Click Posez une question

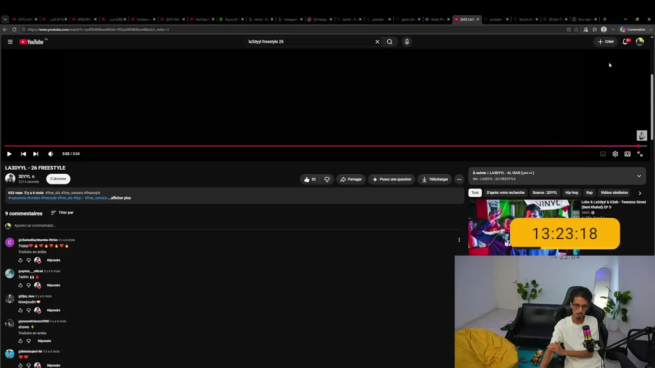point(391,179)
